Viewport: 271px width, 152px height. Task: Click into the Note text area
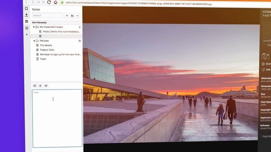(x=57, y=118)
